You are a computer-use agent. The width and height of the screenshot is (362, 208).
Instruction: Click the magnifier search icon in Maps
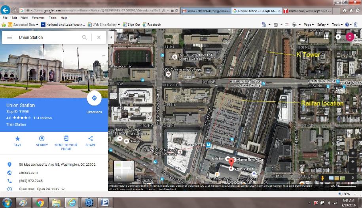[x=84, y=37]
